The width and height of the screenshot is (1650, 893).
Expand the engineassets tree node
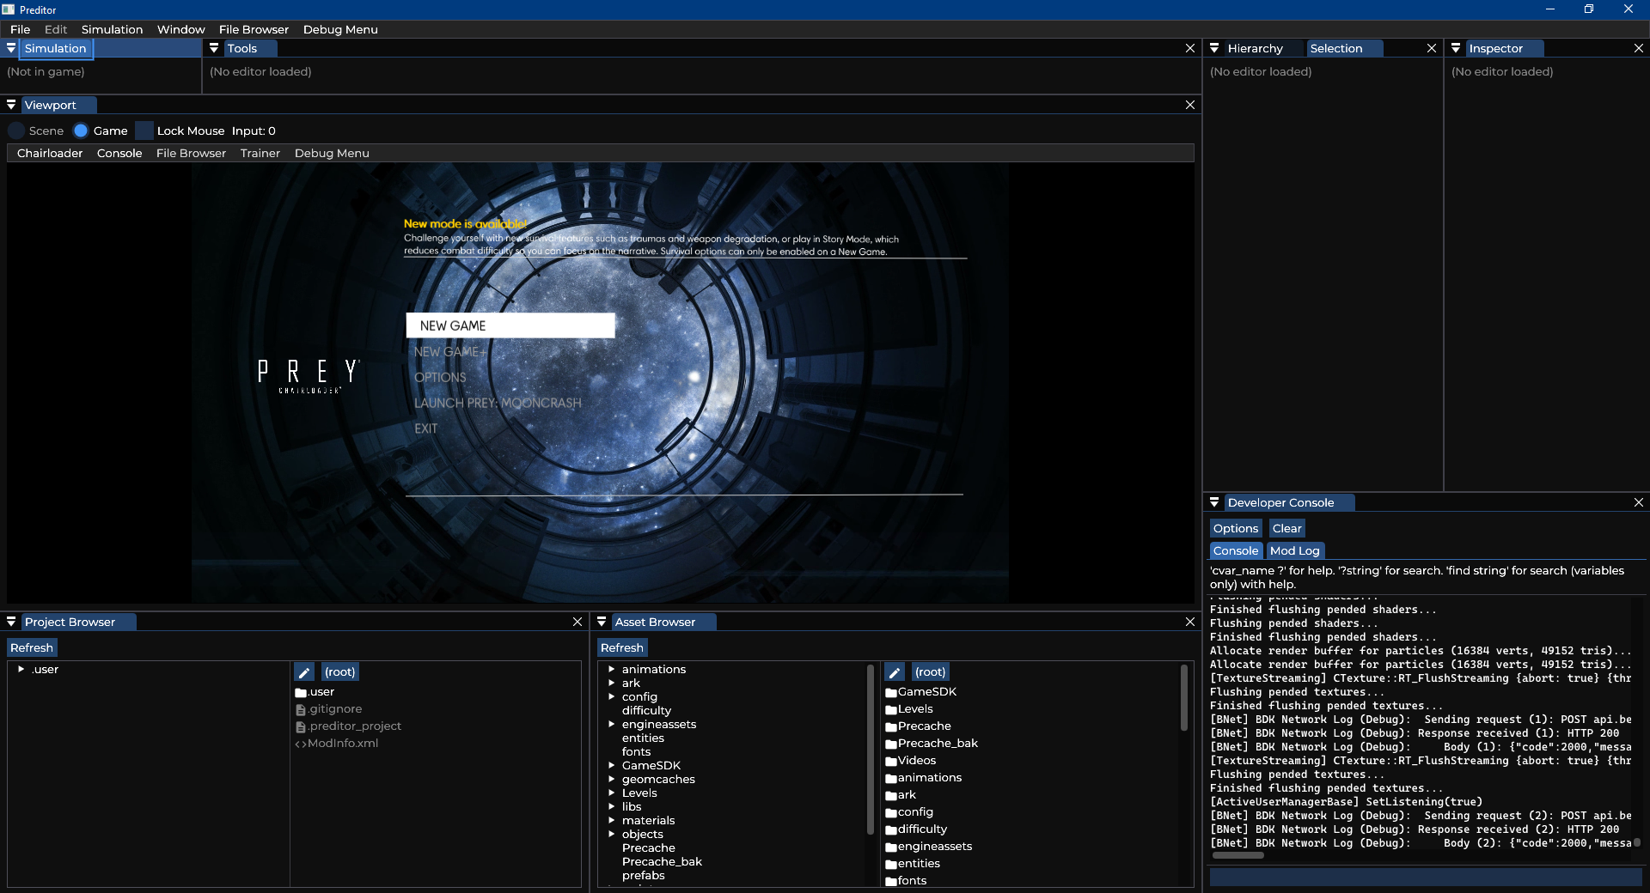coord(611,724)
